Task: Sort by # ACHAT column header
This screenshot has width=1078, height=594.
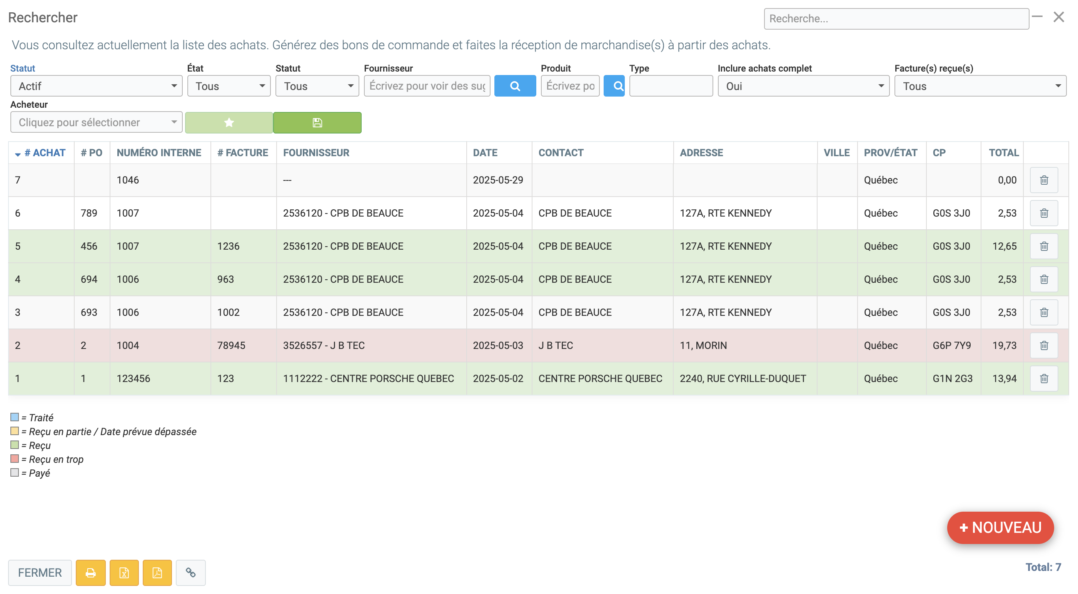Action: (45, 153)
